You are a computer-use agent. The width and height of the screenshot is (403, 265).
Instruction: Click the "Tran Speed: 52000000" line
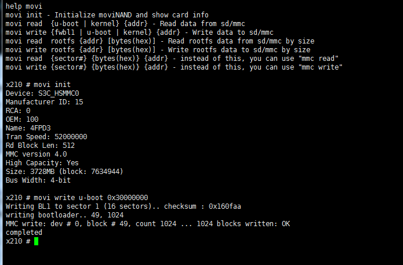click(x=46, y=136)
